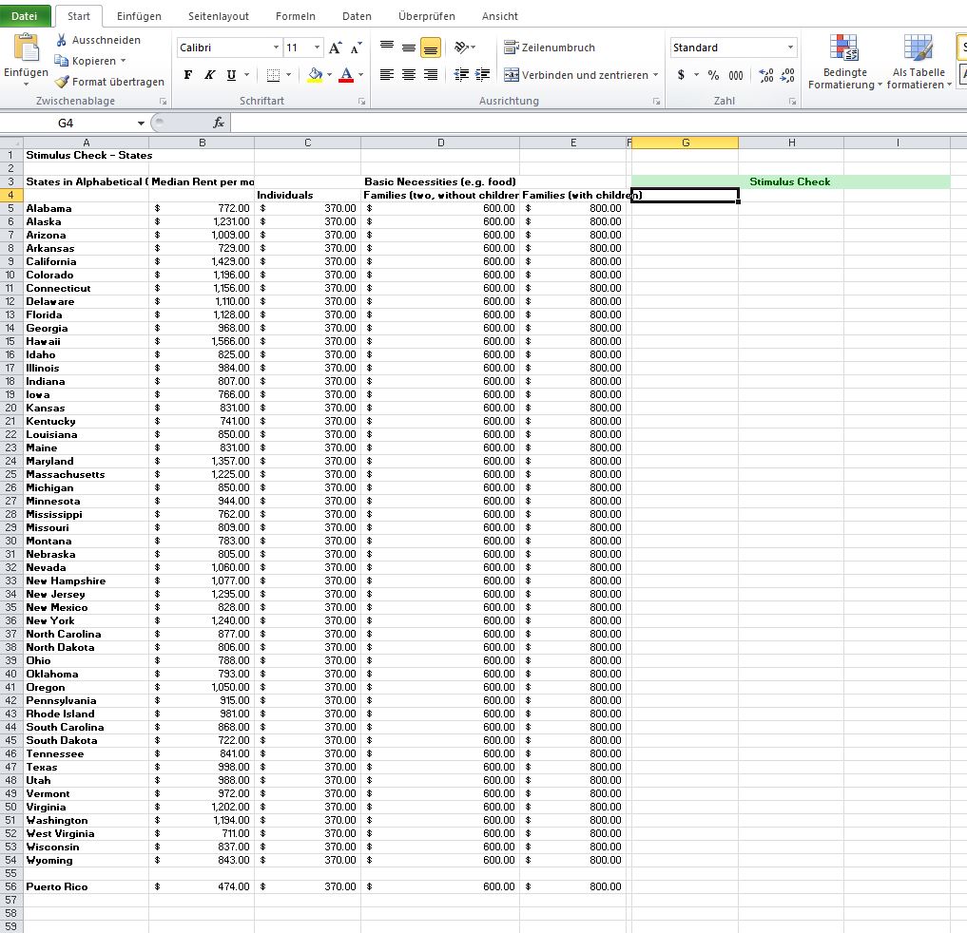Image resolution: width=967 pixels, height=933 pixels.
Task: Open the Name Box dropdown arrow
Action: tap(141, 123)
